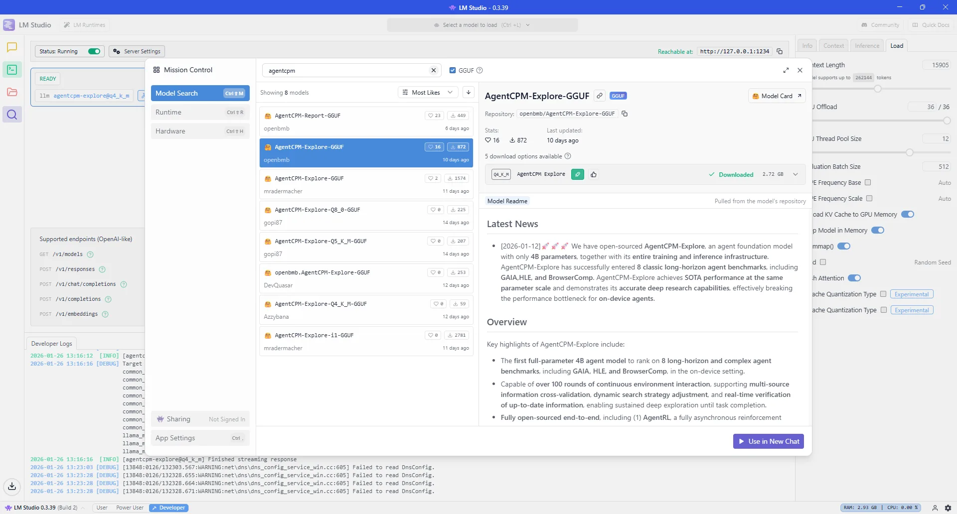This screenshot has height=514, width=957.
Task: Adjust the GPU Offload slider handle
Action: (947, 121)
